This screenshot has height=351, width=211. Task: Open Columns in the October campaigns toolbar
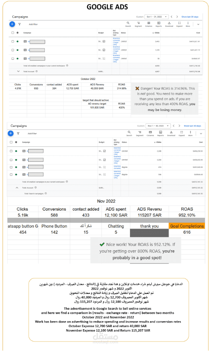[x=149, y=24]
